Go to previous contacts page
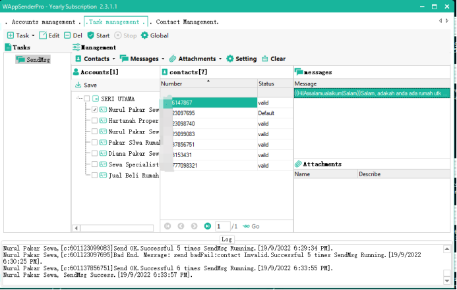The width and height of the screenshot is (457, 290). pyautogui.click(x=181, y=226)
